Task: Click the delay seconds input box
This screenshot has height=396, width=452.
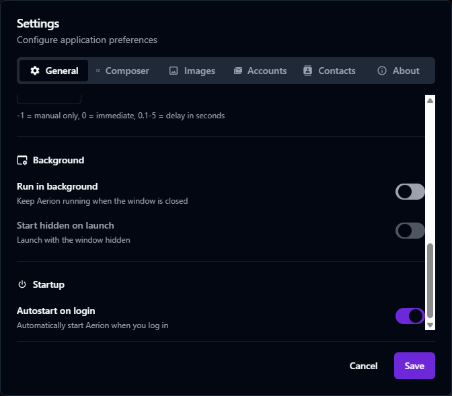Action: (49, 100)
